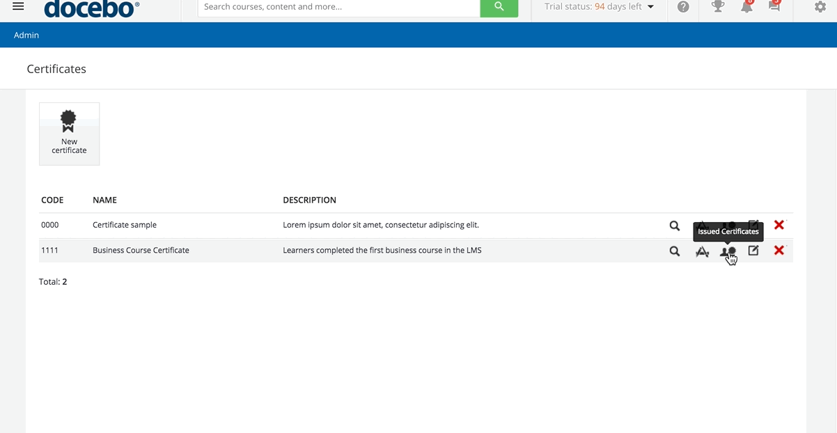
Task: Click the Docebo logo
Action: 91,8
